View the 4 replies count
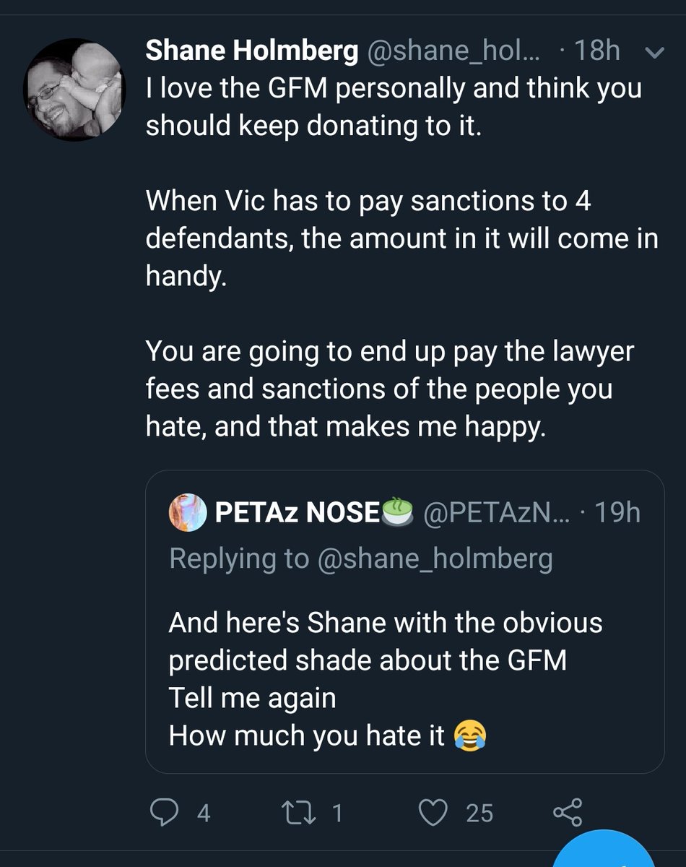 (203, 814)
